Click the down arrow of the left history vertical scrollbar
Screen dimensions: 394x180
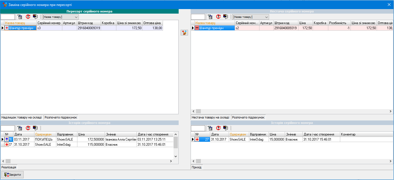tap(176, 156)
